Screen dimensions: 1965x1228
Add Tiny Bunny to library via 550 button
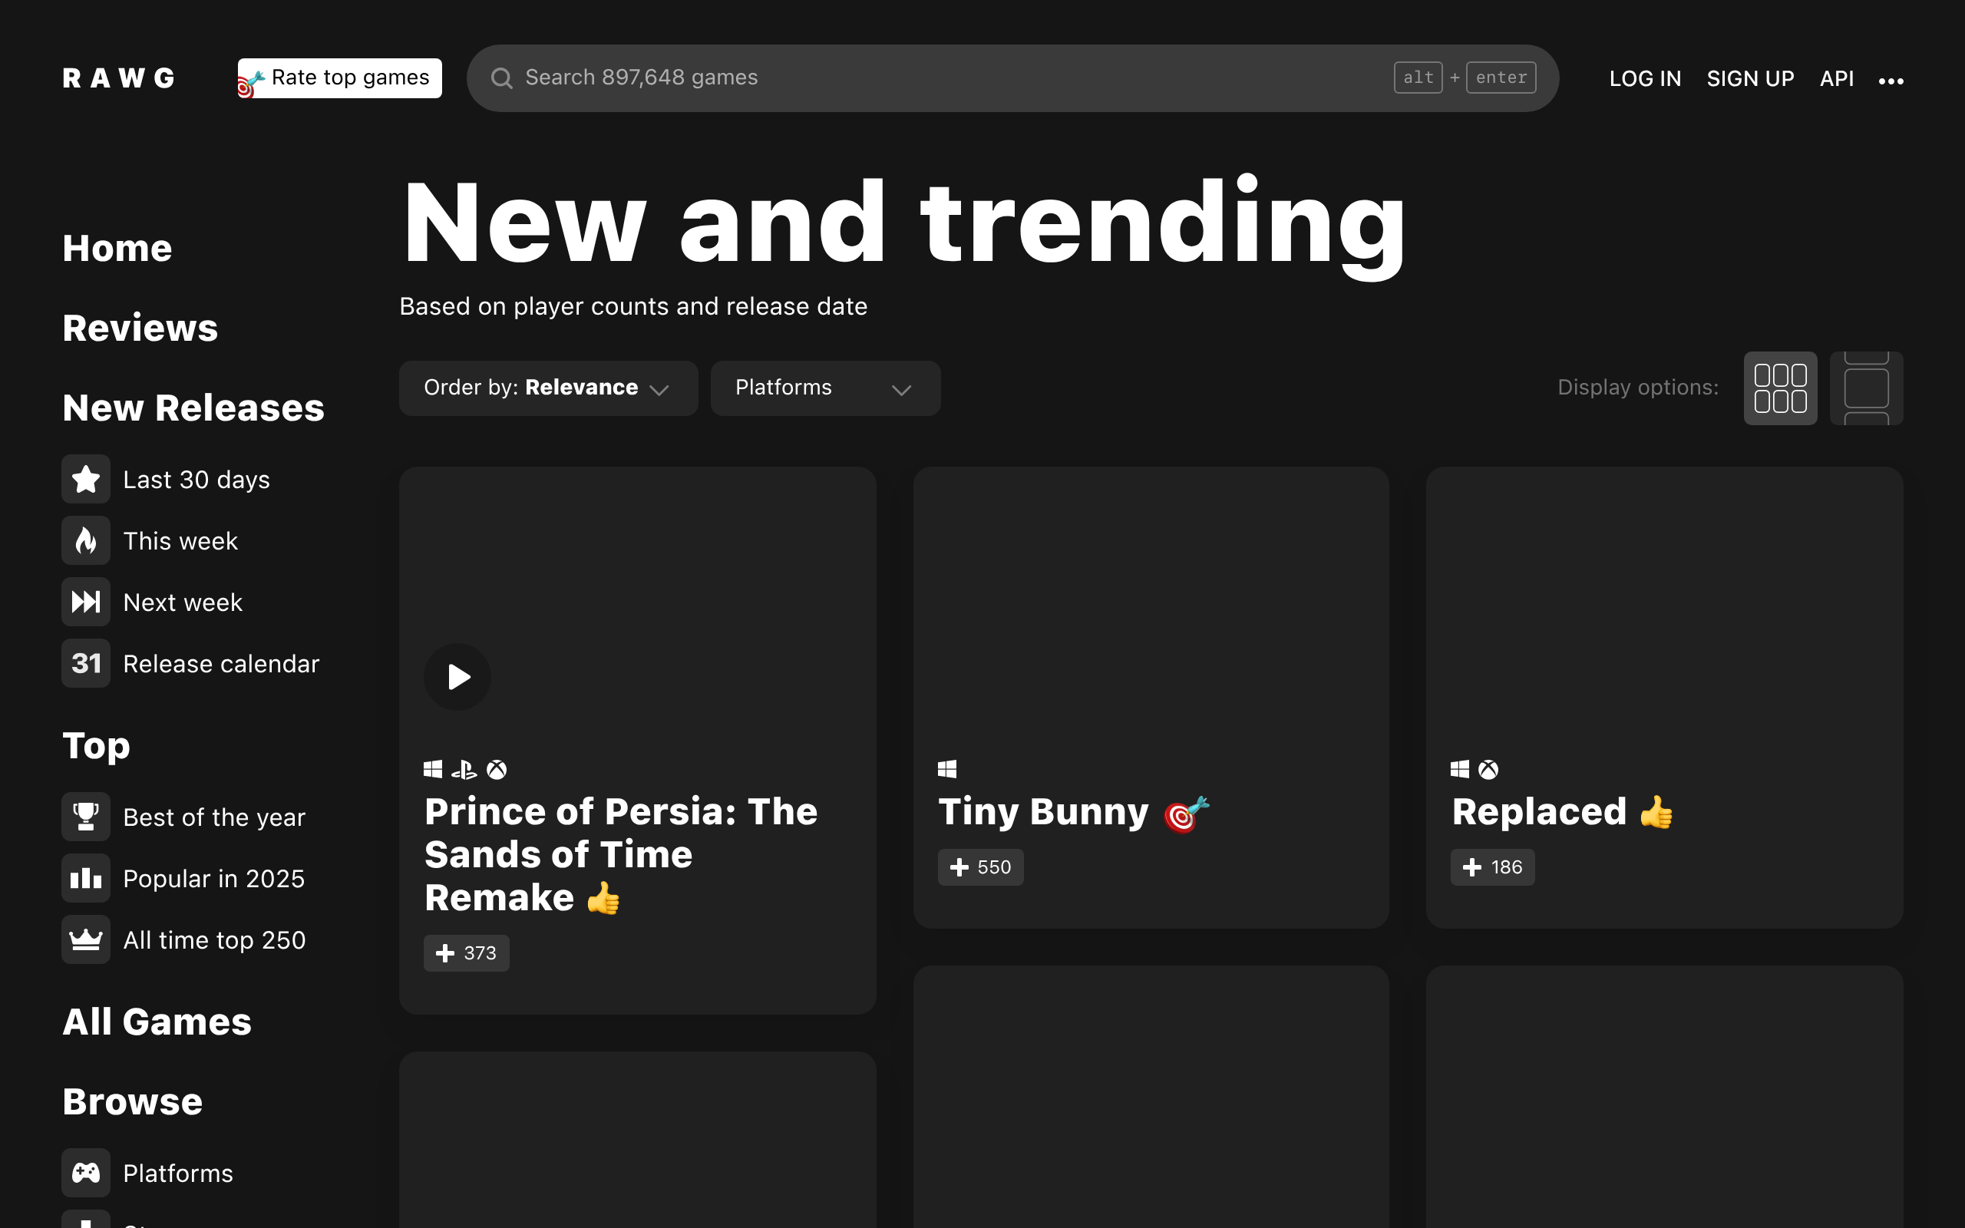[x=980, y=867]
